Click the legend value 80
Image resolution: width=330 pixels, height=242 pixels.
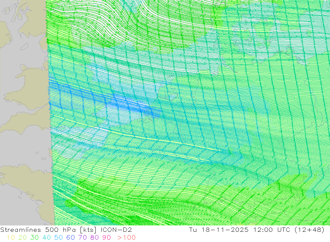pyautogui.click(x=94, y=238)
